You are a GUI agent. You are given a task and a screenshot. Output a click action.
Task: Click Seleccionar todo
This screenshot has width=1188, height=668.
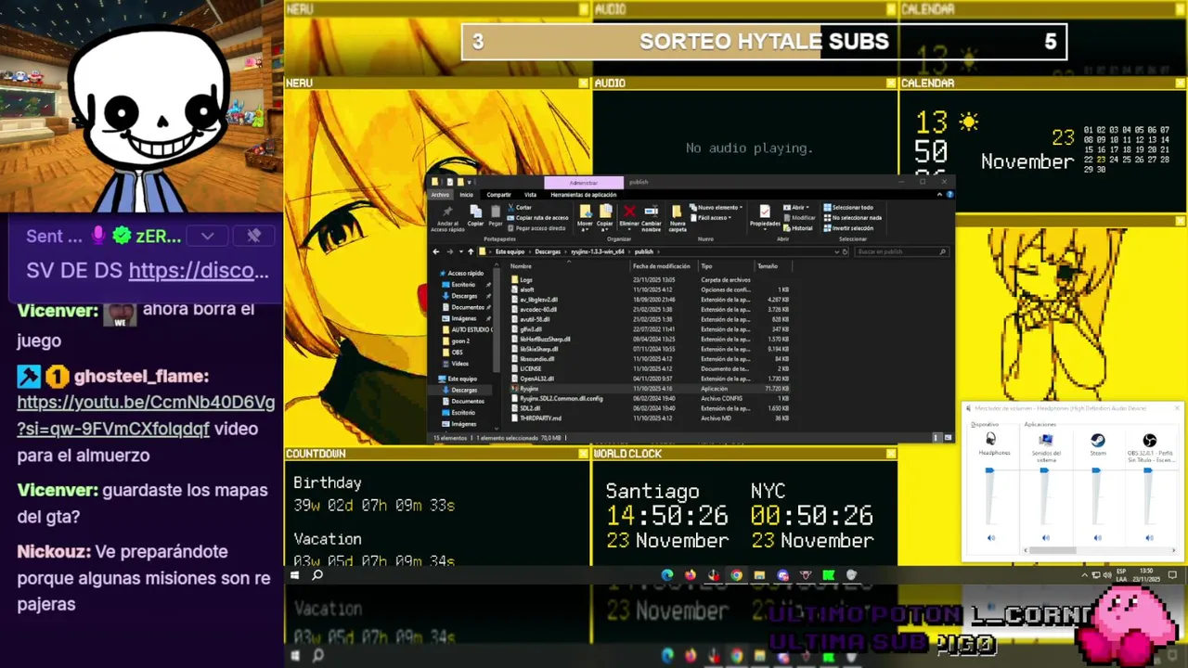pyautogui.click(x=848, y=207)
